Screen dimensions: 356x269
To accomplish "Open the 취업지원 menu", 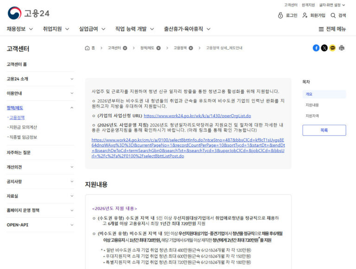I will pyautogui.click(x=56, y=29).
